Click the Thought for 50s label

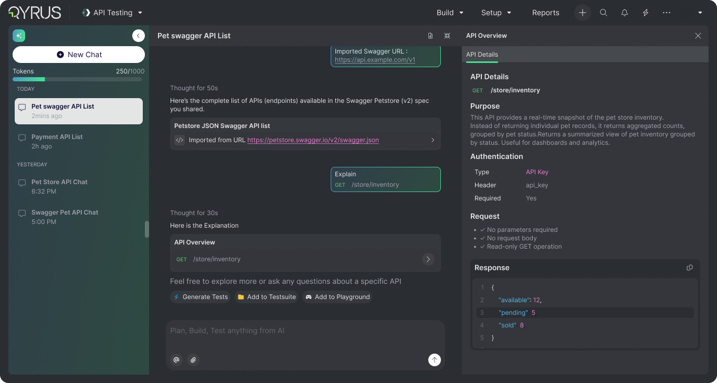(194, 88)
